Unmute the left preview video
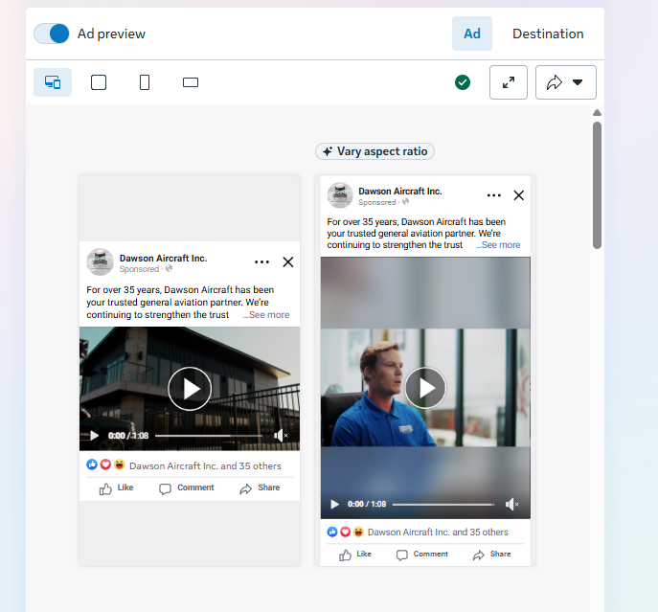The image size is (658, 612). (281, 436)
